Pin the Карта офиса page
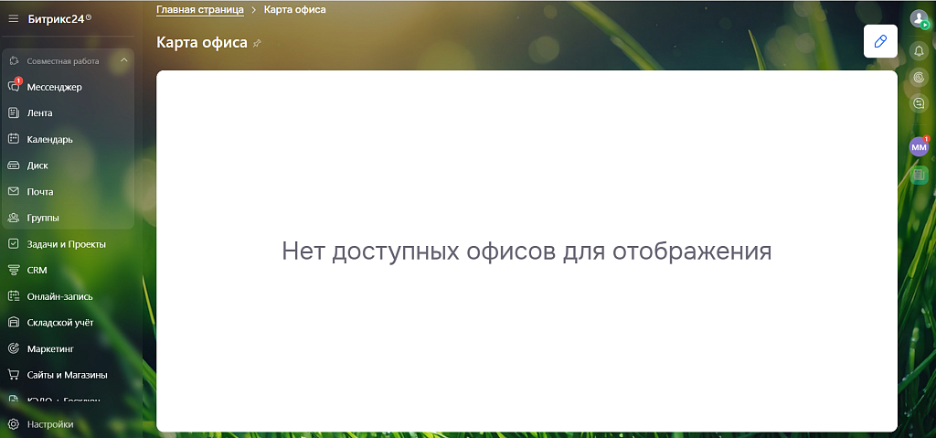936x438 pixels. tap(258, 43)
